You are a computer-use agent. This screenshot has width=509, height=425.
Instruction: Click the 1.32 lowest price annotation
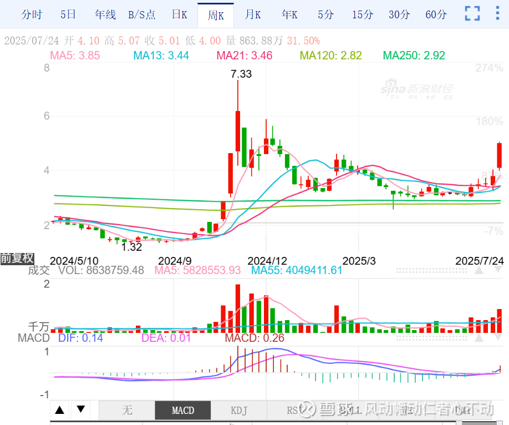(131, 247)
